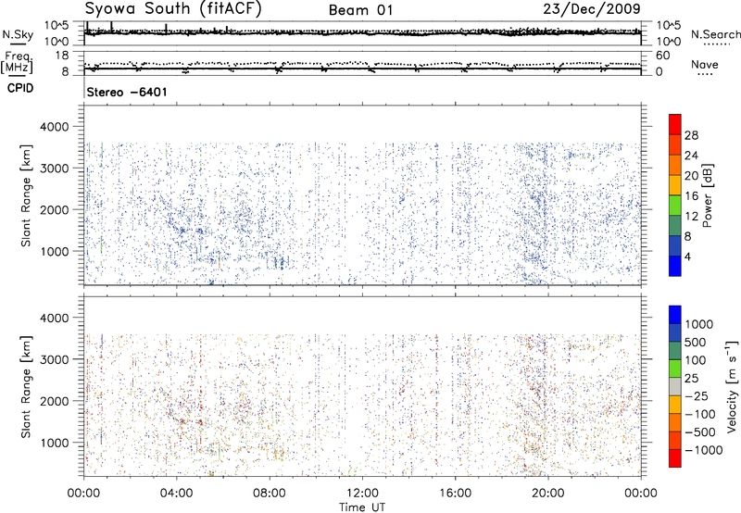Click the 'CPID' label

point(20,88)
